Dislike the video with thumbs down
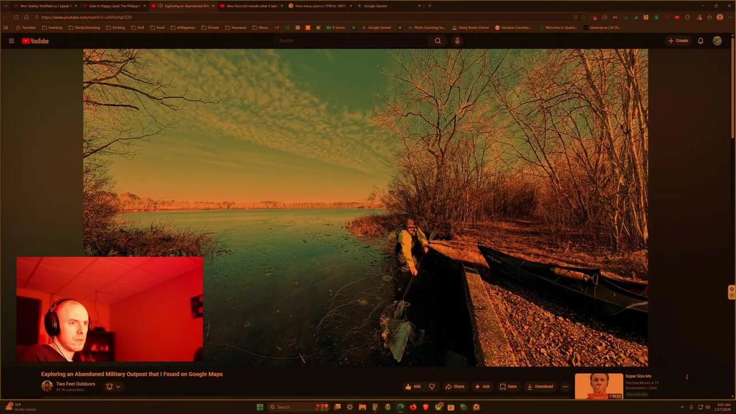736x414 pixels. (432, 386)
